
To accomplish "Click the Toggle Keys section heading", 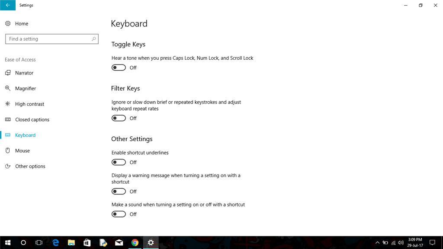I will [128, 44].
